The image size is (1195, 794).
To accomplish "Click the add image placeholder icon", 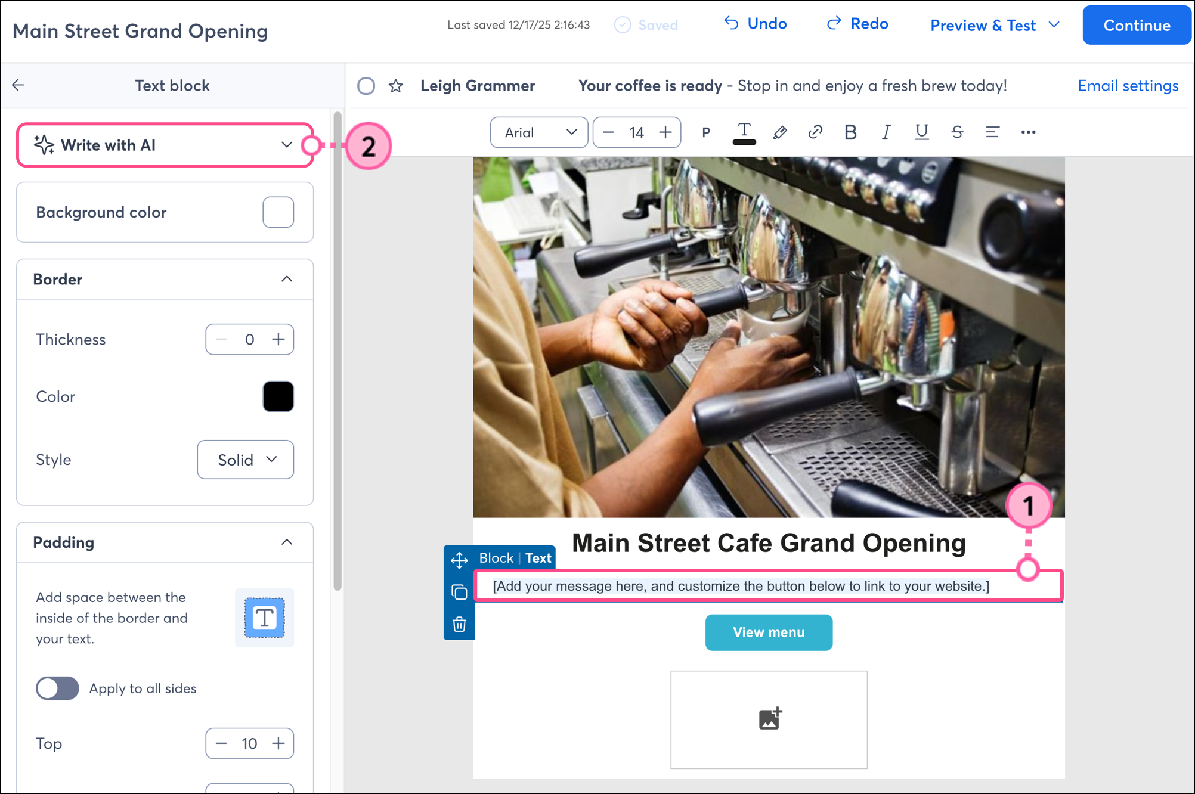I will (x=769, y=719).
